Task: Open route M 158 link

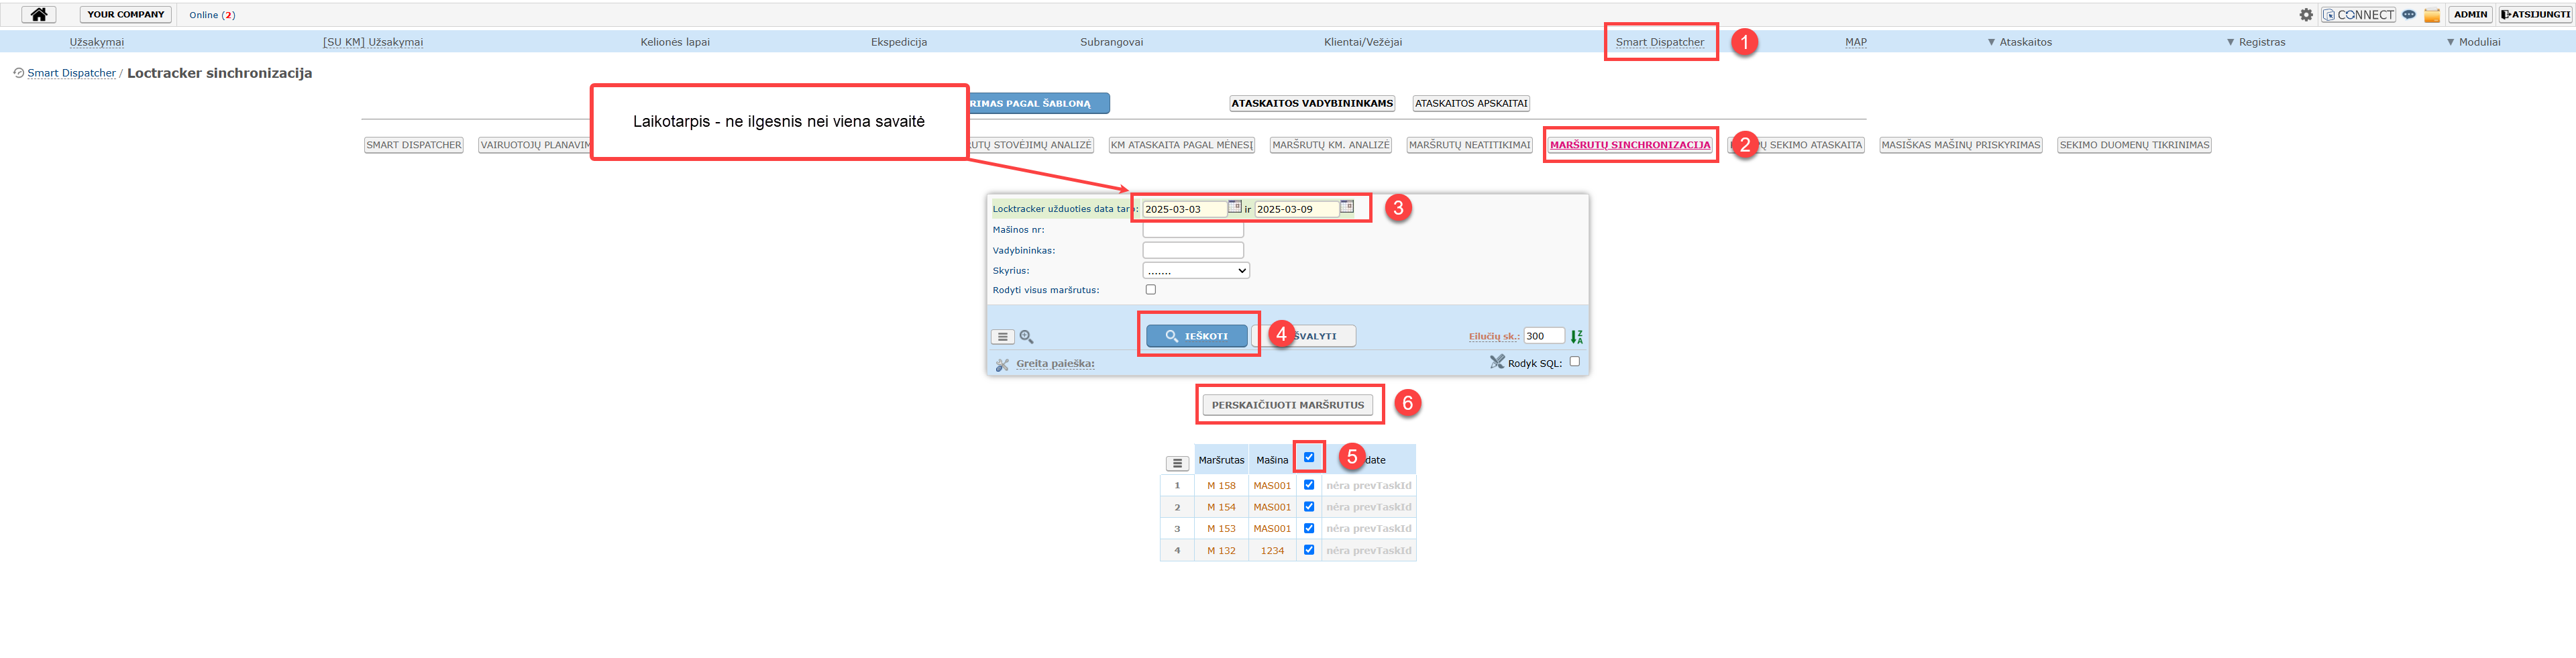Action: tap(1221, 486)
